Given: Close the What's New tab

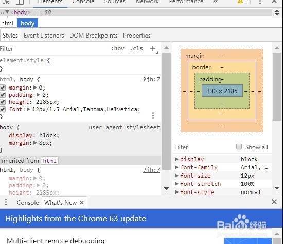Looking at the screenshot, I should point(82,202).
